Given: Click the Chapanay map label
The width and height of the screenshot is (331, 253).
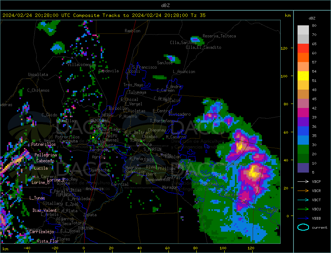Looking at the screenshot, I should coord(157,130).
